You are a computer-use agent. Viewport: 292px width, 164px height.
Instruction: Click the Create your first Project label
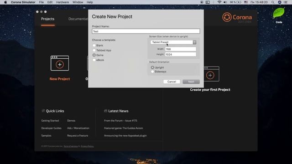click(x=210, y=90)
